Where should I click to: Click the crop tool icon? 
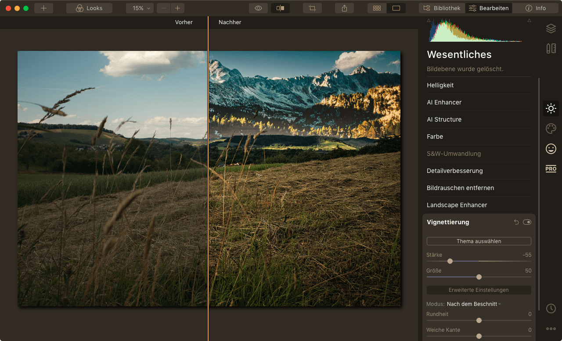tap(312, 8)
